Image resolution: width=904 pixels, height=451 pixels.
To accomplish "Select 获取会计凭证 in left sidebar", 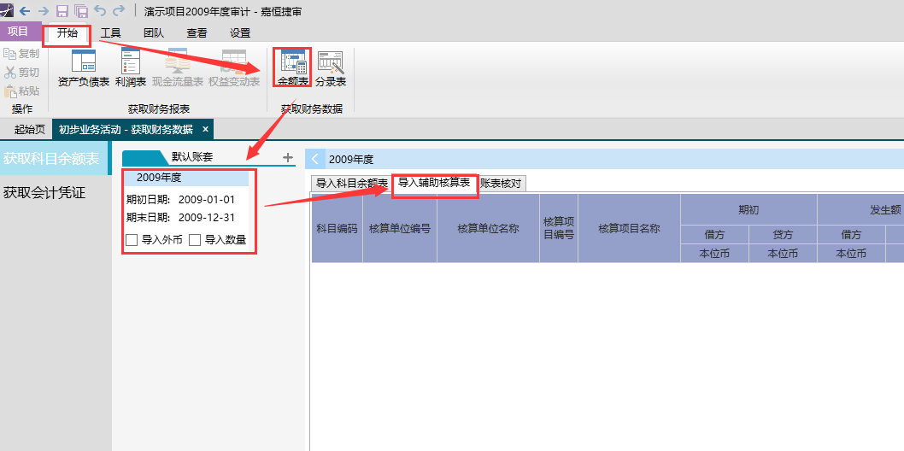I will 44,193.
